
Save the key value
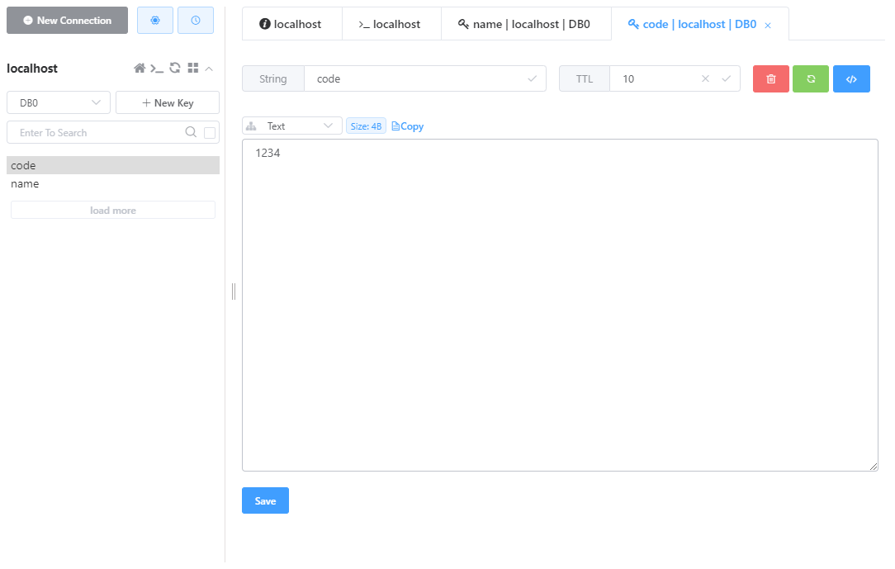click(x=265, y=500)
